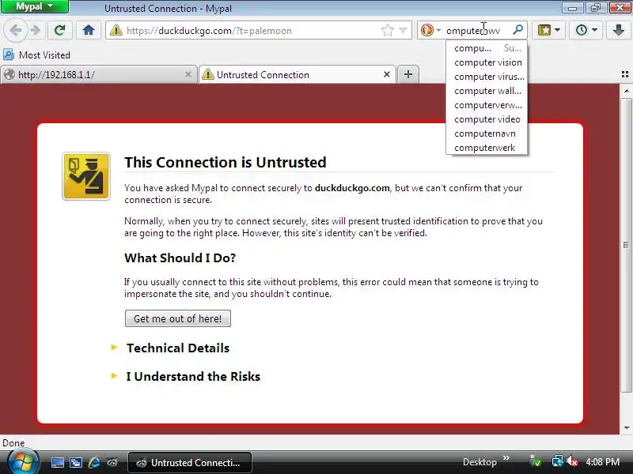The height and width of the screenshot is (474, 633).
Task: Click the Get me out of here! button
Action: click(178, 318)
